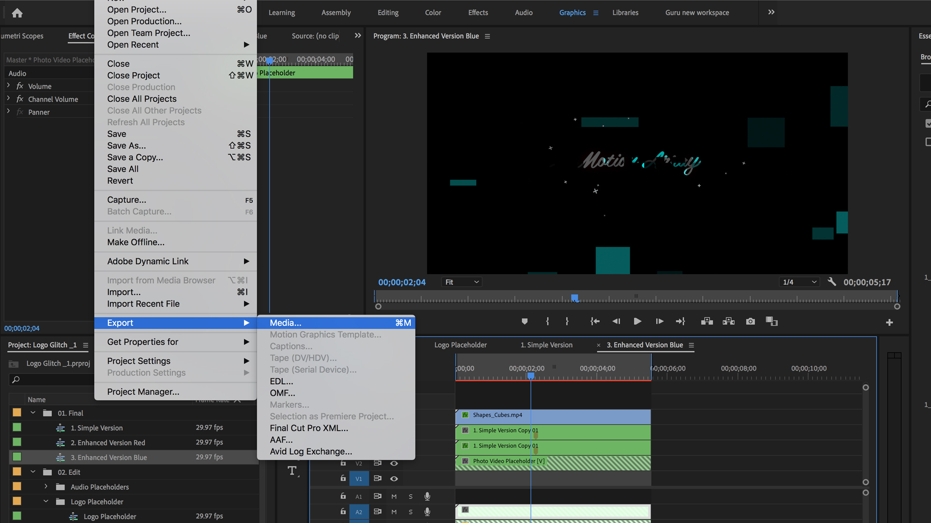Open the Fit zoom level dropdown
This screenshot has width=931, height=523.
[461, 282]
